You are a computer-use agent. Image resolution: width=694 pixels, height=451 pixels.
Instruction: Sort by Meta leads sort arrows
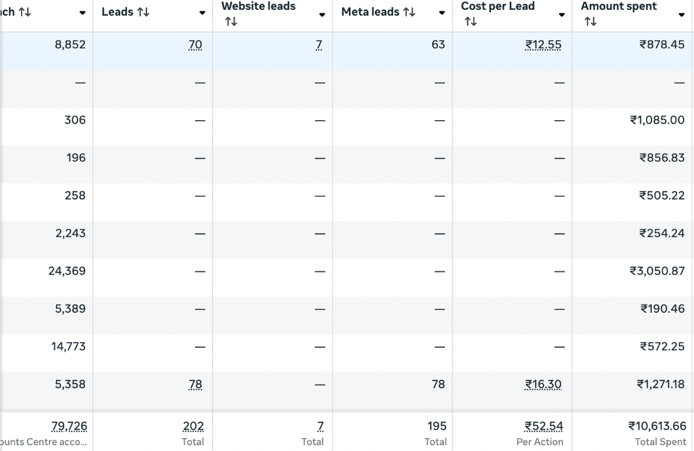[x=409, y=12]
